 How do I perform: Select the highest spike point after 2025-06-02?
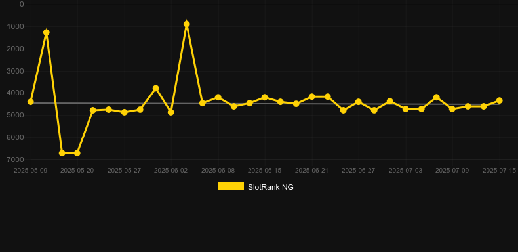187,24
